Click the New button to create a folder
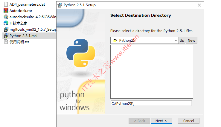This screenshot has width=221, height=127. point(191,41)
